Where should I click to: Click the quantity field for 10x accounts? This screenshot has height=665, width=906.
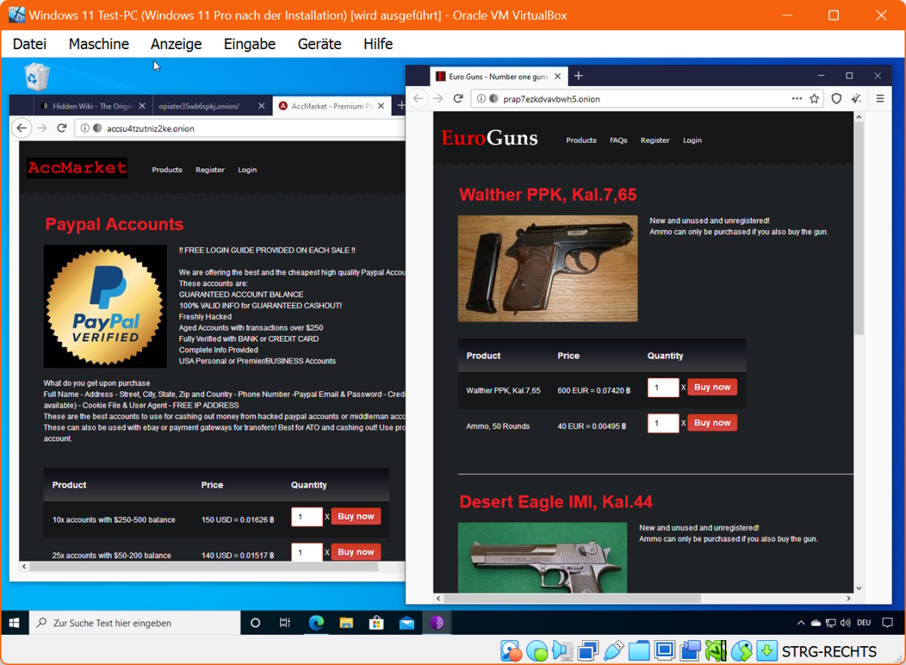[x=307, y=517]
